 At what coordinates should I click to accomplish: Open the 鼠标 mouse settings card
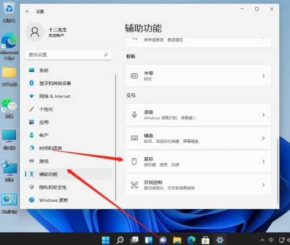pyautogui.click(x=198, y=161)
